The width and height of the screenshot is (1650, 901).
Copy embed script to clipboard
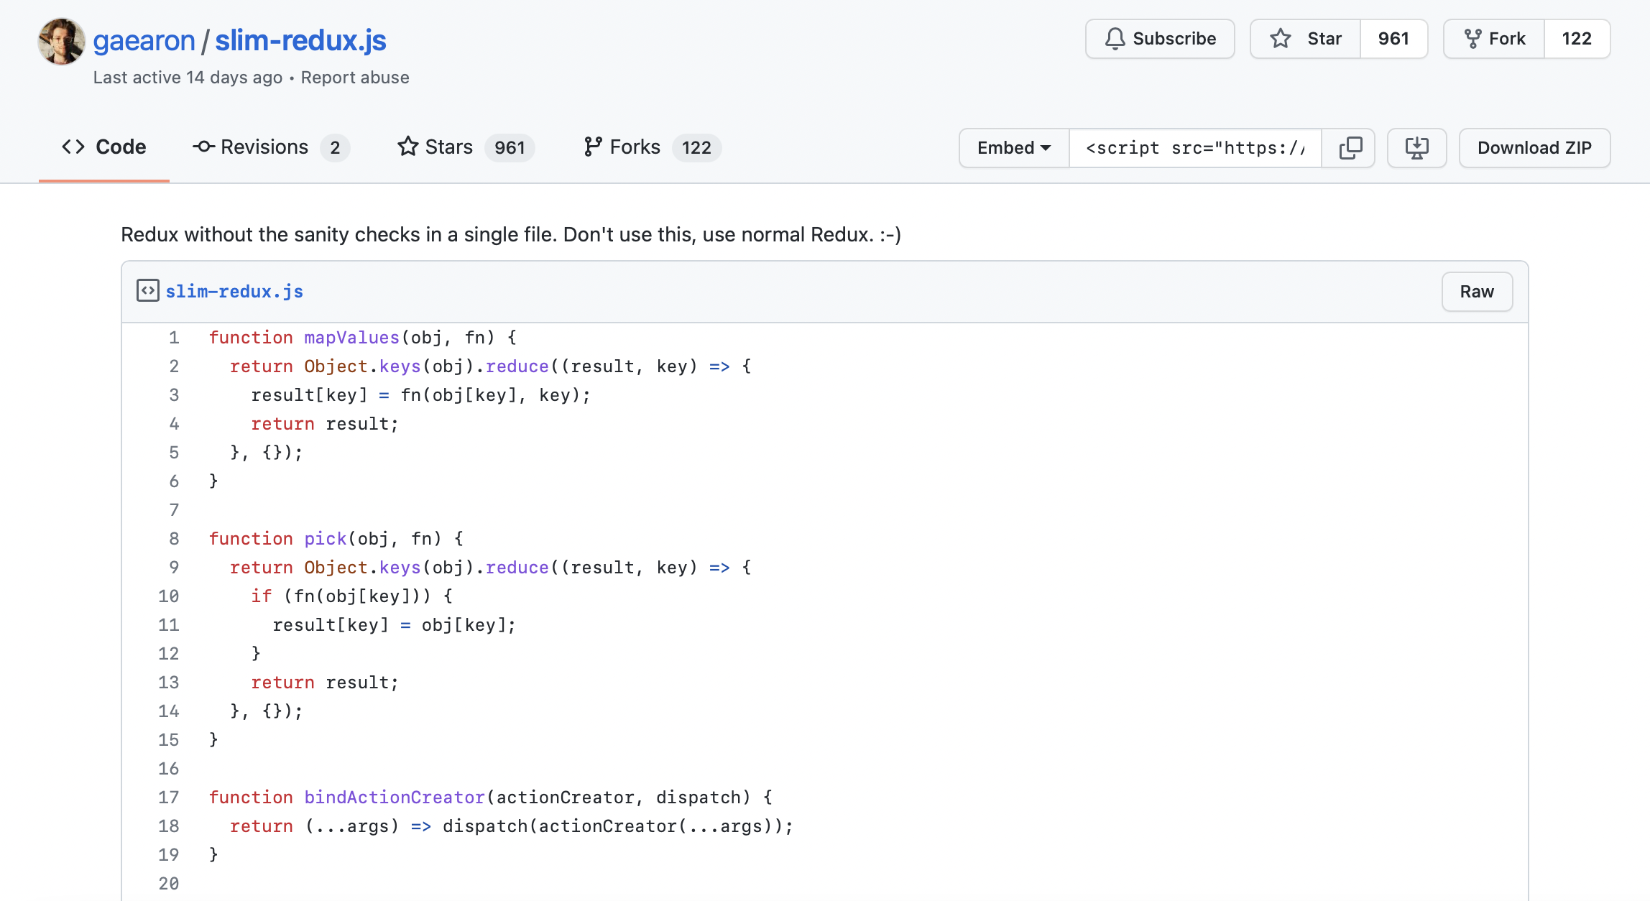click(x=1348, y=148)
